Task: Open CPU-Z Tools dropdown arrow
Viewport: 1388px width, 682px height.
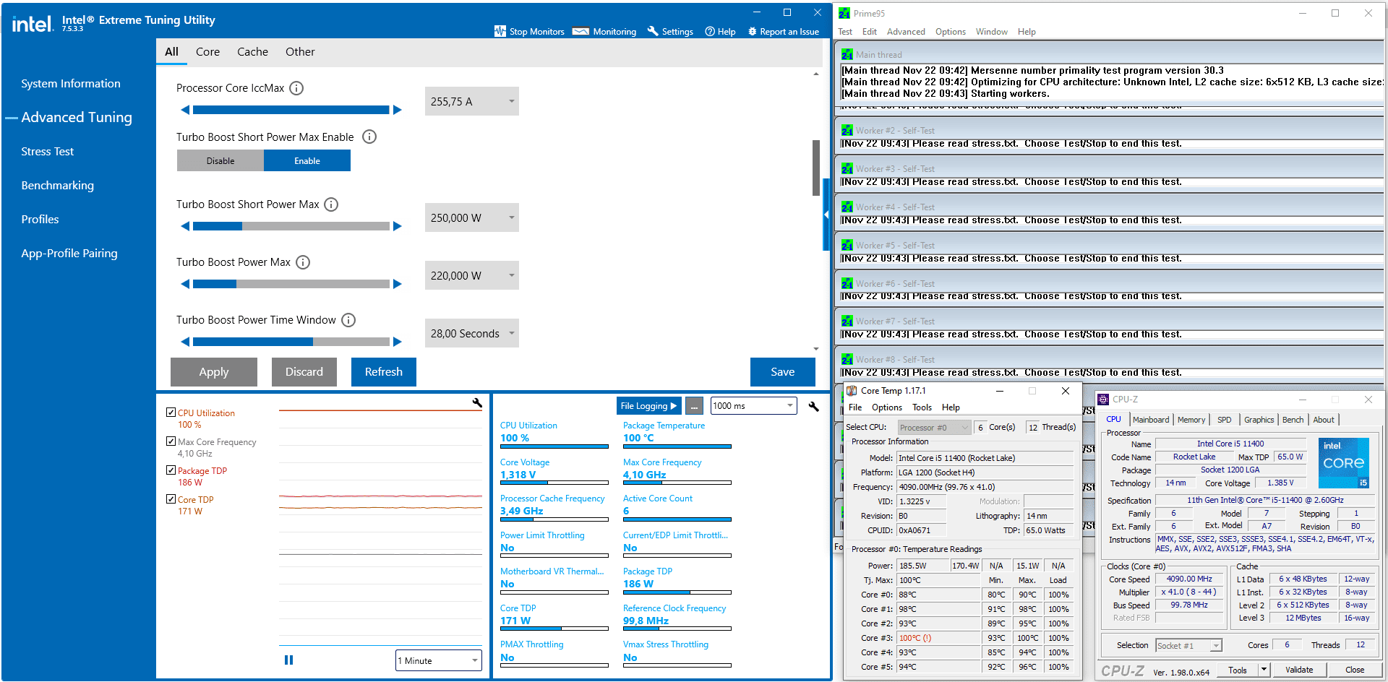Action: 1264,670
